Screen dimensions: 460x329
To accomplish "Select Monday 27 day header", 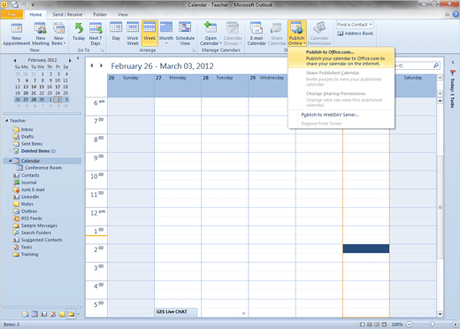I will pos(178,78).
